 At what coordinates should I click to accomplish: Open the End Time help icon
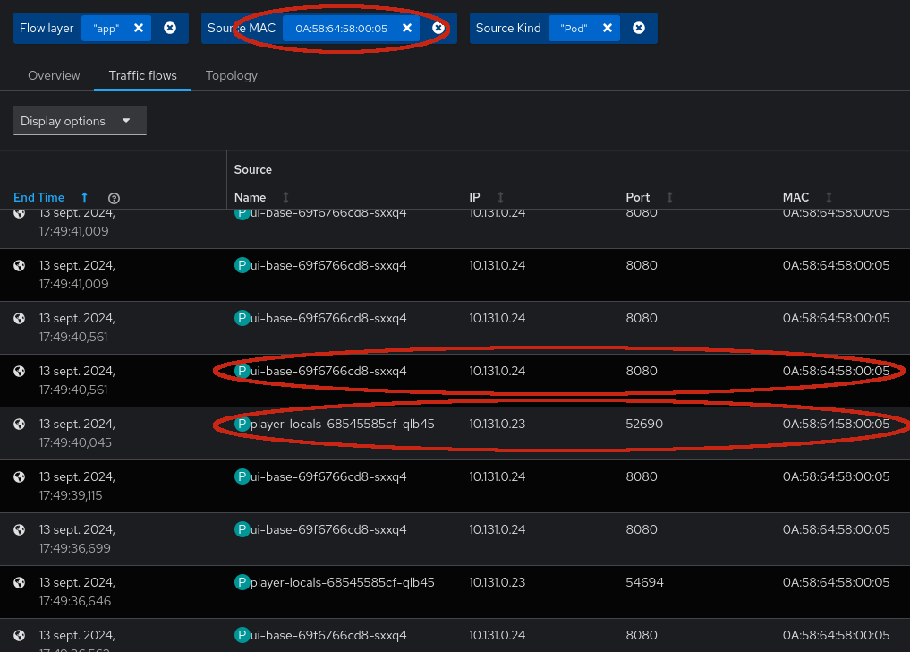114,198
